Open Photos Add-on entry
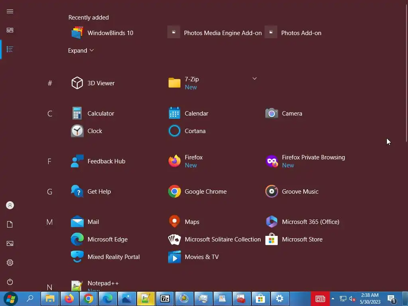This screenshot has height=306, width=408. tap(294, 33)
